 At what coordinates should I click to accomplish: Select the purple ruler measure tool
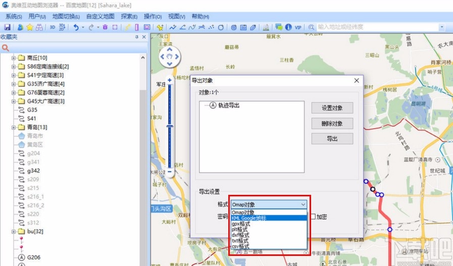click(137, 27)
